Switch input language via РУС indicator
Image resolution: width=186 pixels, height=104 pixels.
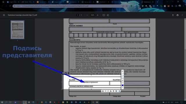click(x=172, y=102)
